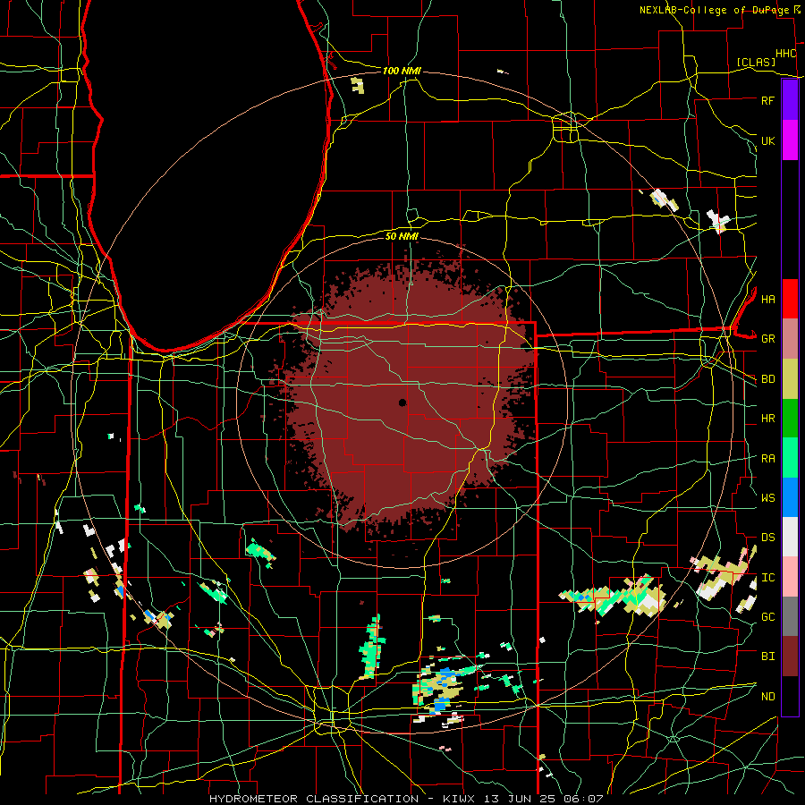Click the black radar site dot at center
The image size is (805, 805).
coord(402,402)
